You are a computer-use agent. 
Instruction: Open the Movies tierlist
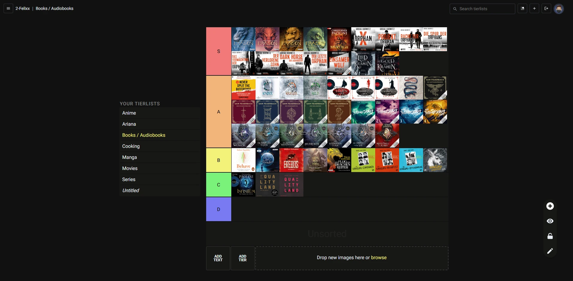(160, 168)
